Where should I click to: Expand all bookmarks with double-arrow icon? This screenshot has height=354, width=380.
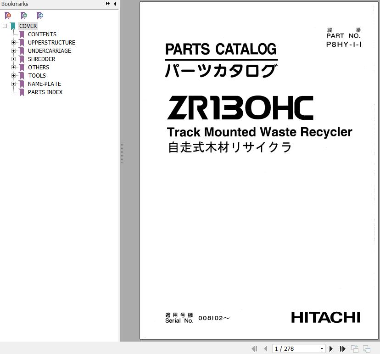pyautogui.click(x=107, y=4)
